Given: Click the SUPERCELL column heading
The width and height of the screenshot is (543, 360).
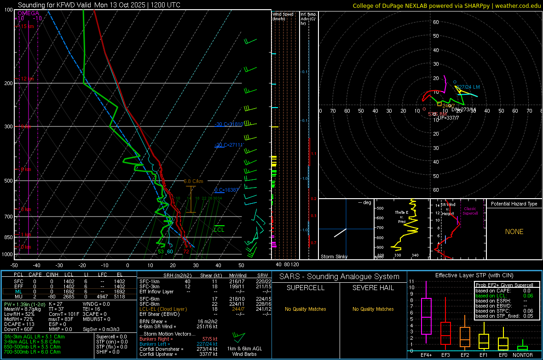Looking at the screenshot, I should (x=306, y=288).
